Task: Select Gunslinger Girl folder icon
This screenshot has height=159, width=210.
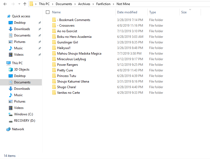Action: coord(54,42)
